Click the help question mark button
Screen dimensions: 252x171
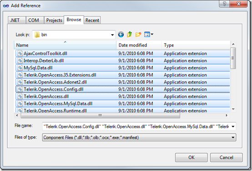[x=224, y=4]
